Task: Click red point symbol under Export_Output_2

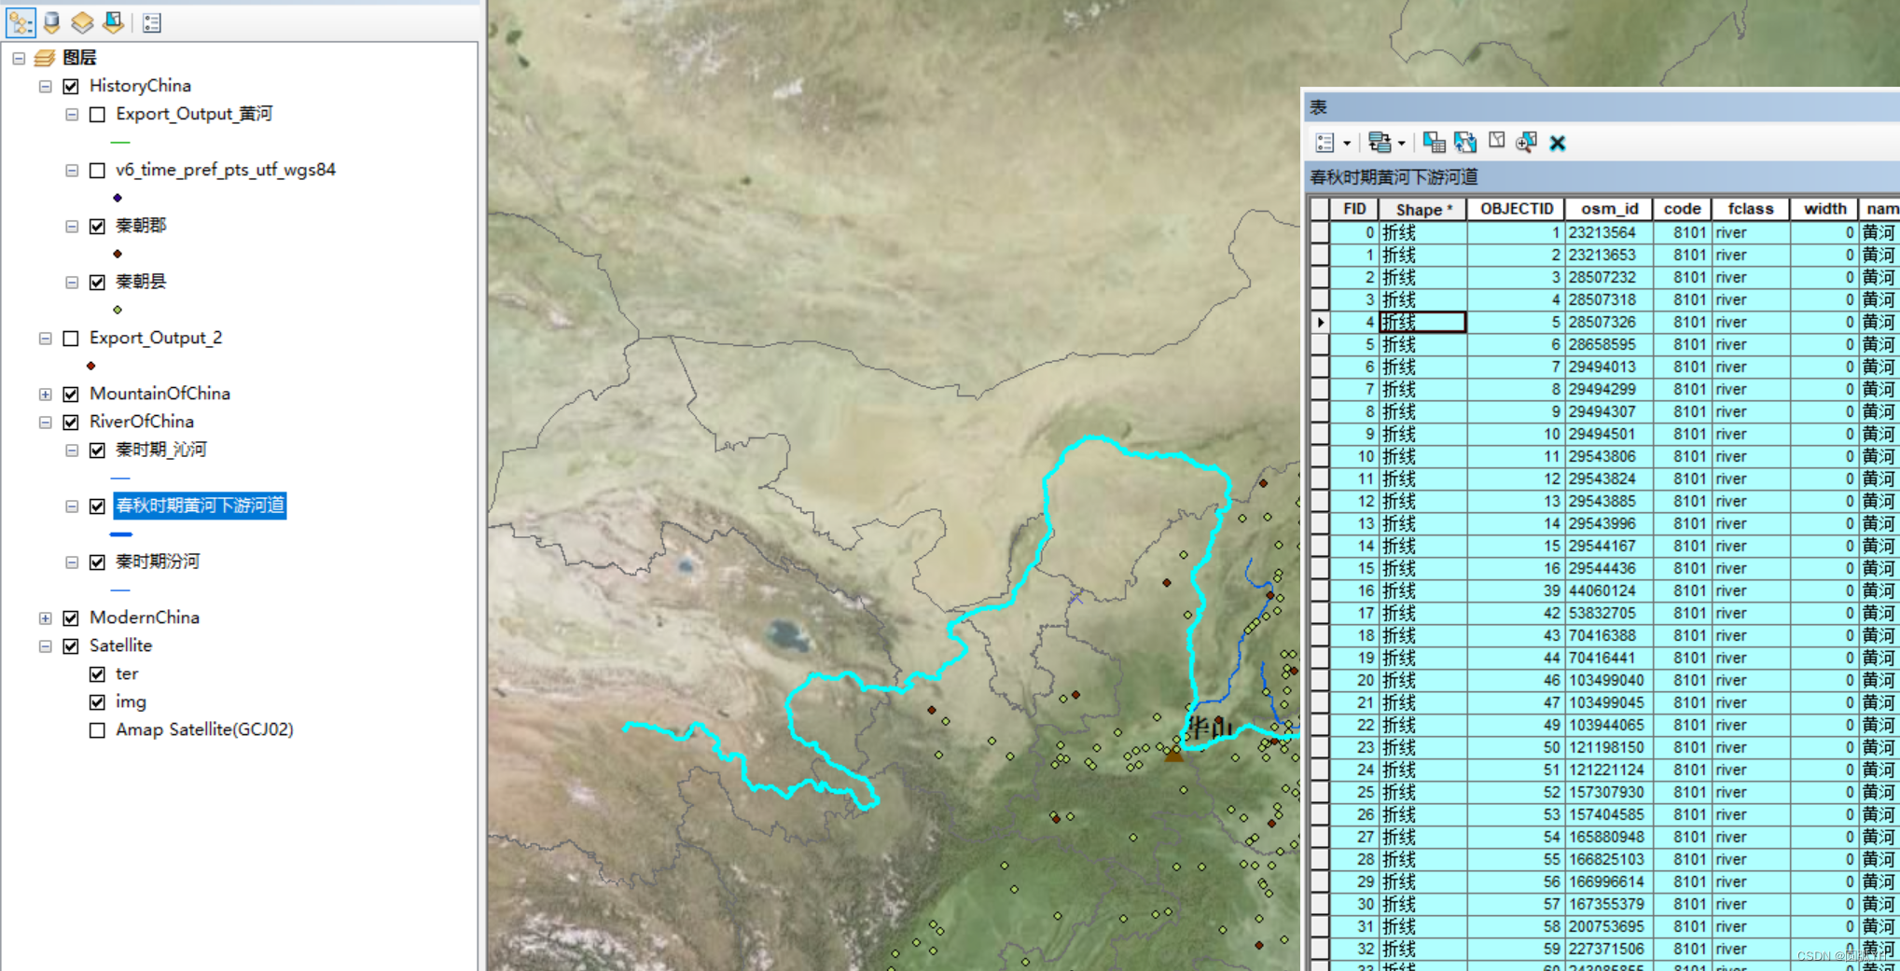Action: click(91, 366)
